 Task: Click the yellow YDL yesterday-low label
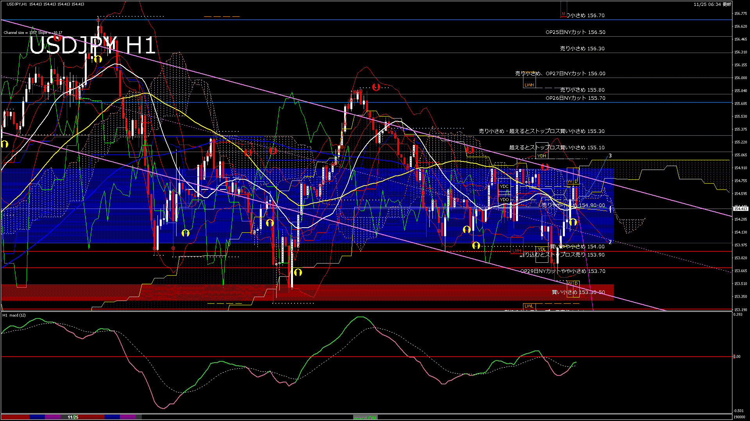[x=541, y=249]
